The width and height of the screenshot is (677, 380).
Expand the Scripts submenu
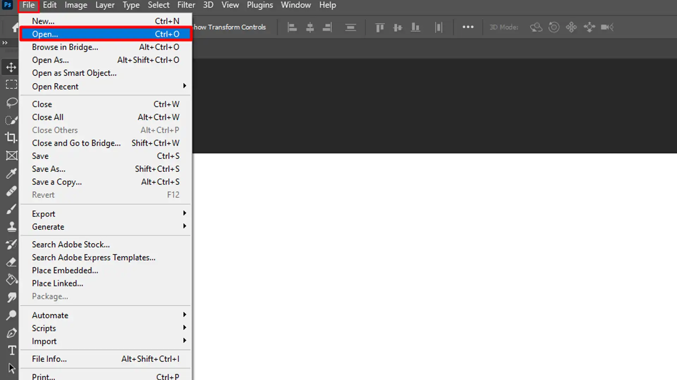pyautogui.click(x=106, y=328)
